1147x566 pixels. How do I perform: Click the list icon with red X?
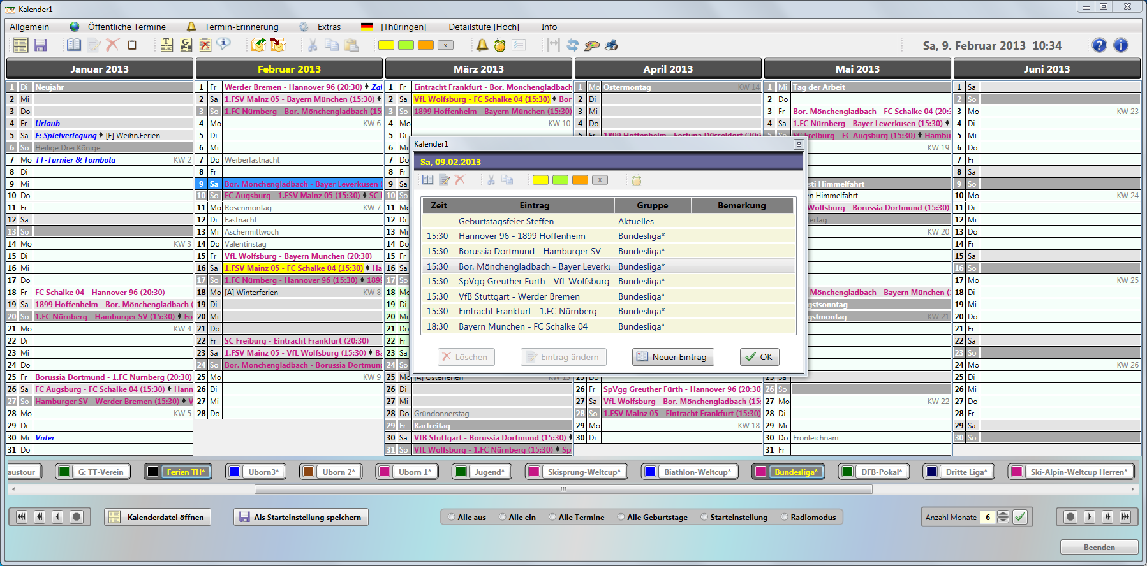pyautogui.click(x=205, y=45)
